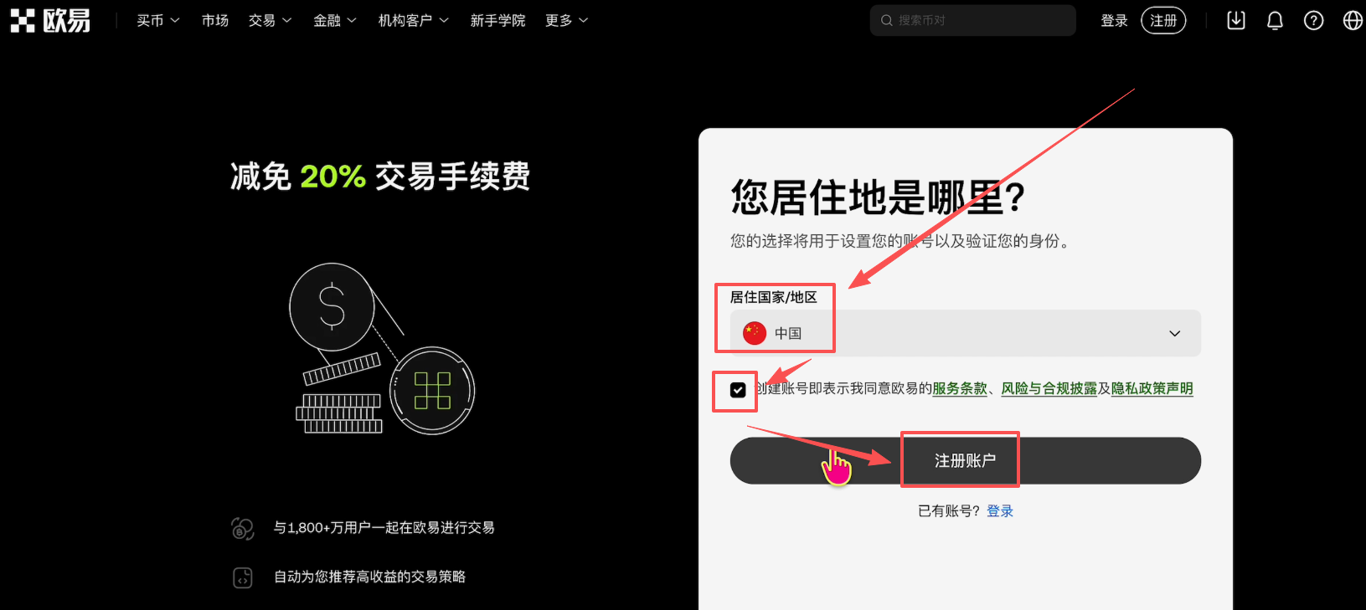Expand the 金融 menu
The height and width of the screenshot is (610, 1366).
tap(335, 21)
